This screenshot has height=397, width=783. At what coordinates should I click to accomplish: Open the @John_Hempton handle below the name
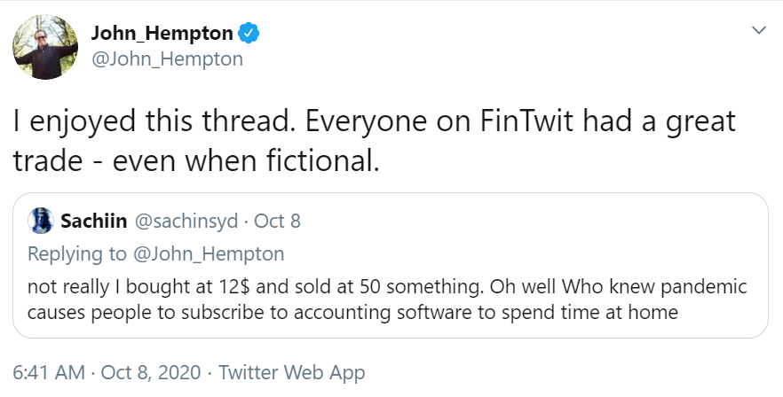tap(167, 59)
